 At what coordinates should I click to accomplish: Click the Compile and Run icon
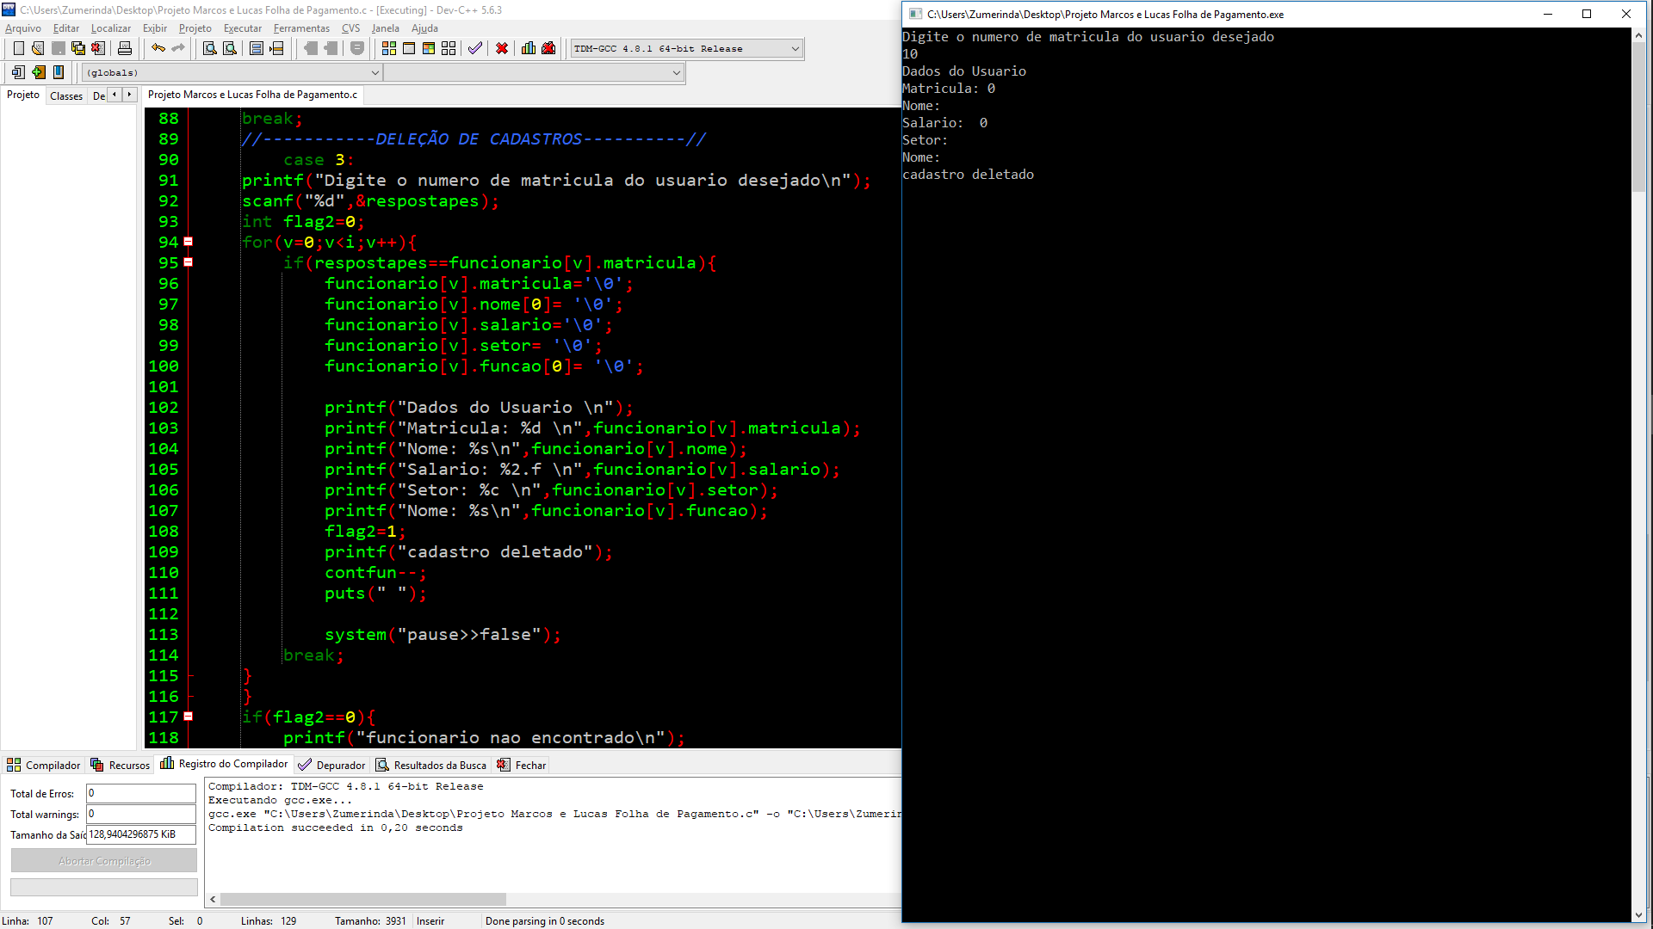coord(429,48)
